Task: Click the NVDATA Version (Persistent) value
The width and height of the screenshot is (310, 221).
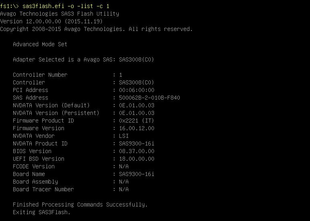Action: 137,113
